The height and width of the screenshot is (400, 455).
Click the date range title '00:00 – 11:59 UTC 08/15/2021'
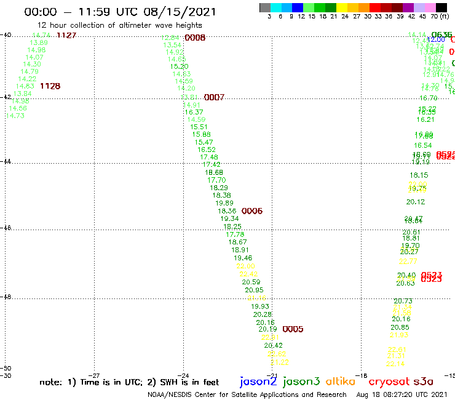pyautogui.click(x=120, y=12)
